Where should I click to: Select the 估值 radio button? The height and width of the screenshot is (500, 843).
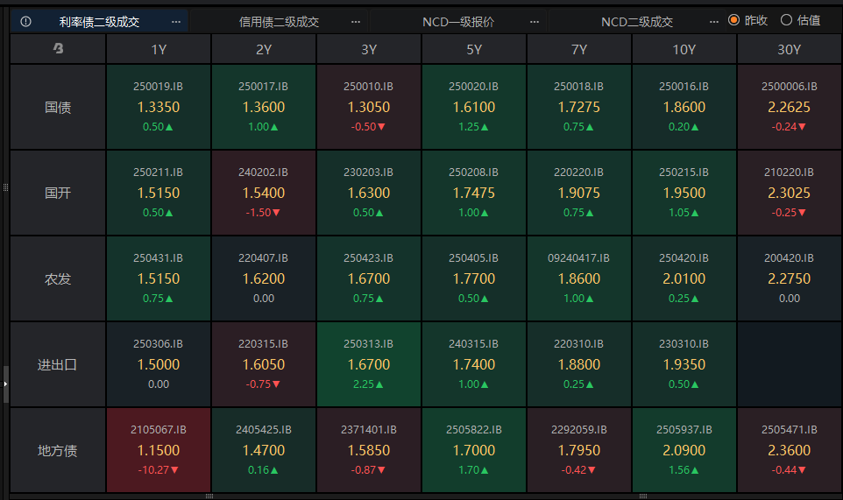pyautogui.click(x=786, y=20)
